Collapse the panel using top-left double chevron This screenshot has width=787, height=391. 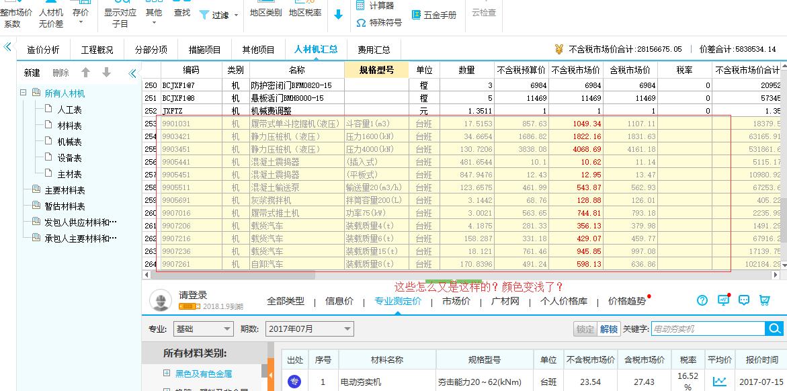pos(7,46)
